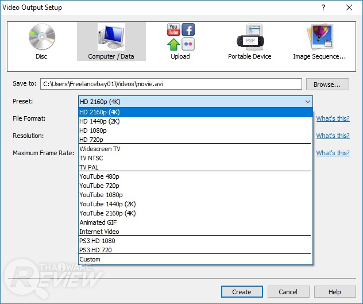Open Help from the dialog buttons

[x=335, y=292]
